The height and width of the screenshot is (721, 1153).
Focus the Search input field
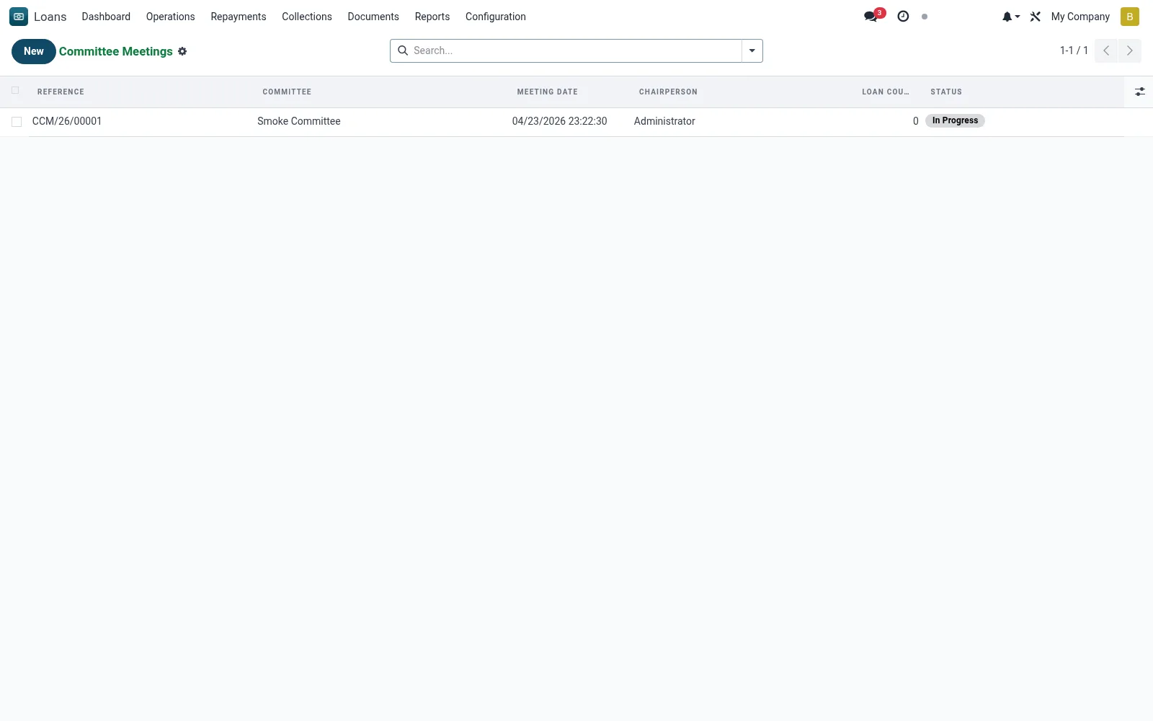click(575, 50)
